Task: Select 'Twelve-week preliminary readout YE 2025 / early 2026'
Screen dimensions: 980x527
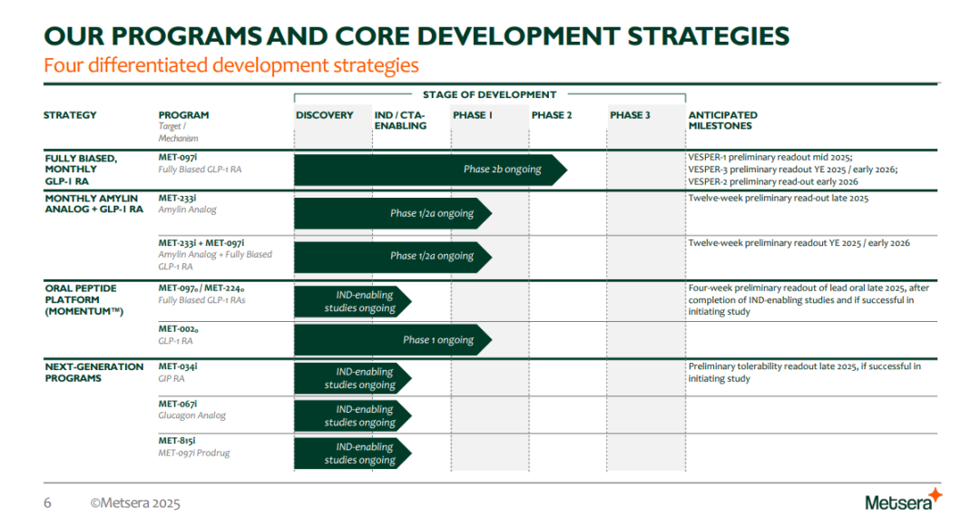Action: coord(799,243)
